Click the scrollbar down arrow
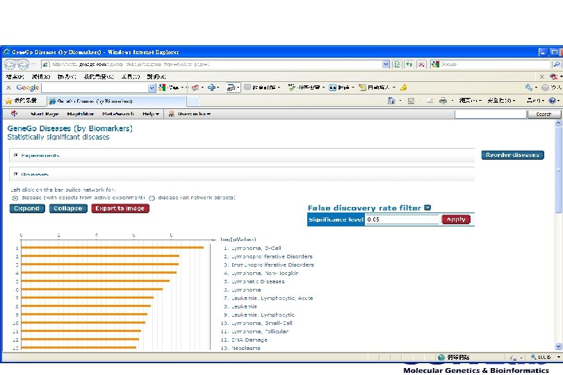 (558, 347)
